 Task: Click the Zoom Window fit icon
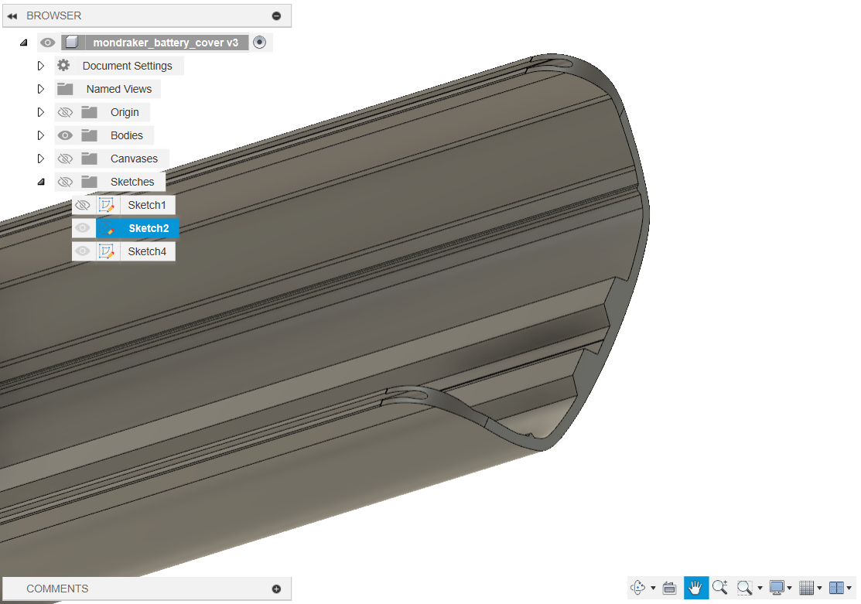(745, 588)
